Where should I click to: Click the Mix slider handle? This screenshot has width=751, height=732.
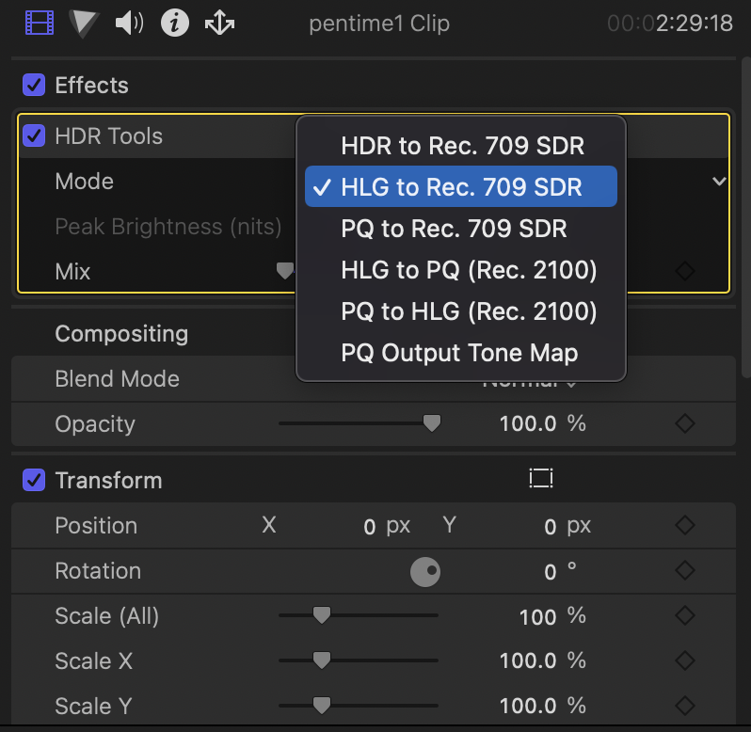pyautogui.click(x=285, y=271)
